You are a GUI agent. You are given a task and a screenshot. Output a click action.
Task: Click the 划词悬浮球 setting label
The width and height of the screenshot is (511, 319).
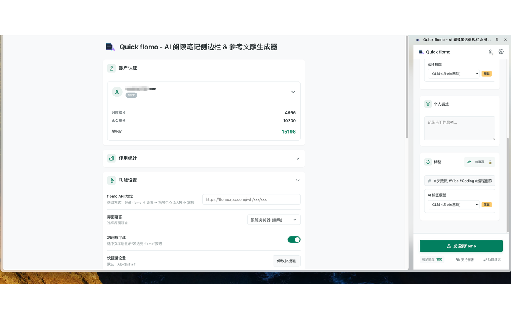[116, 238]
